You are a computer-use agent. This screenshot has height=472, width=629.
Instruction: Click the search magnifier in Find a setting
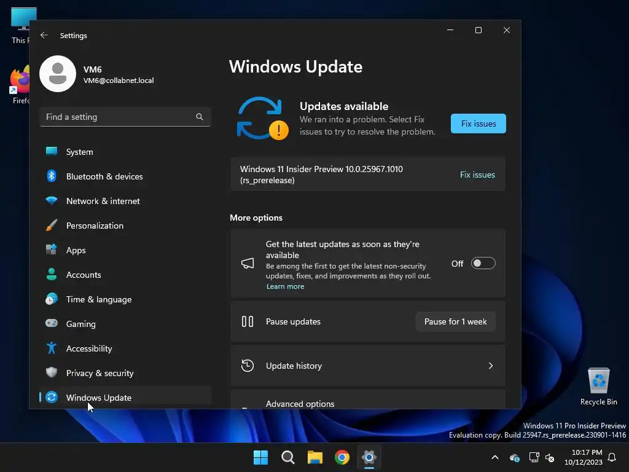coord(200,117)
